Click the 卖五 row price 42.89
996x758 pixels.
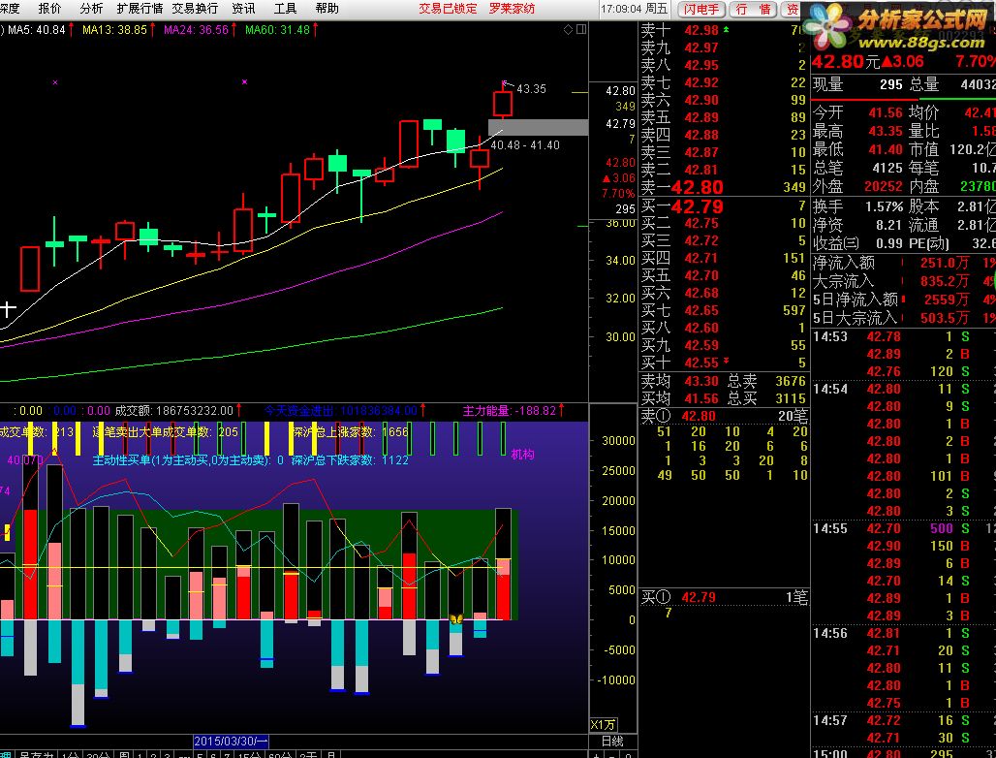point(701,117)
